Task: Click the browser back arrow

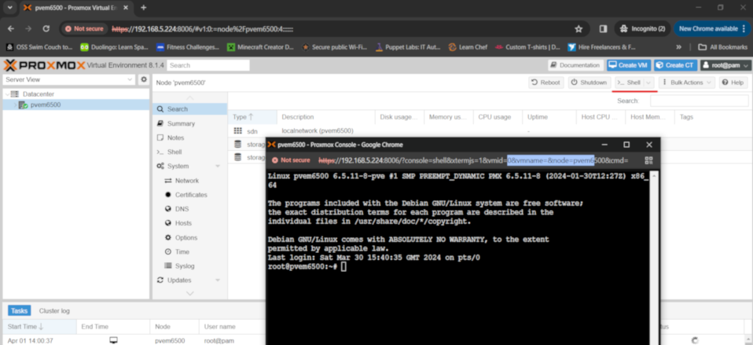Action: 10,29
